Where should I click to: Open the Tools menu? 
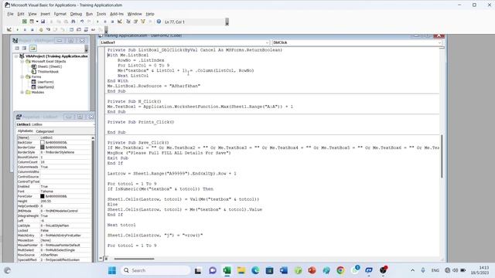pyautogui.click(x=101, y=14)
